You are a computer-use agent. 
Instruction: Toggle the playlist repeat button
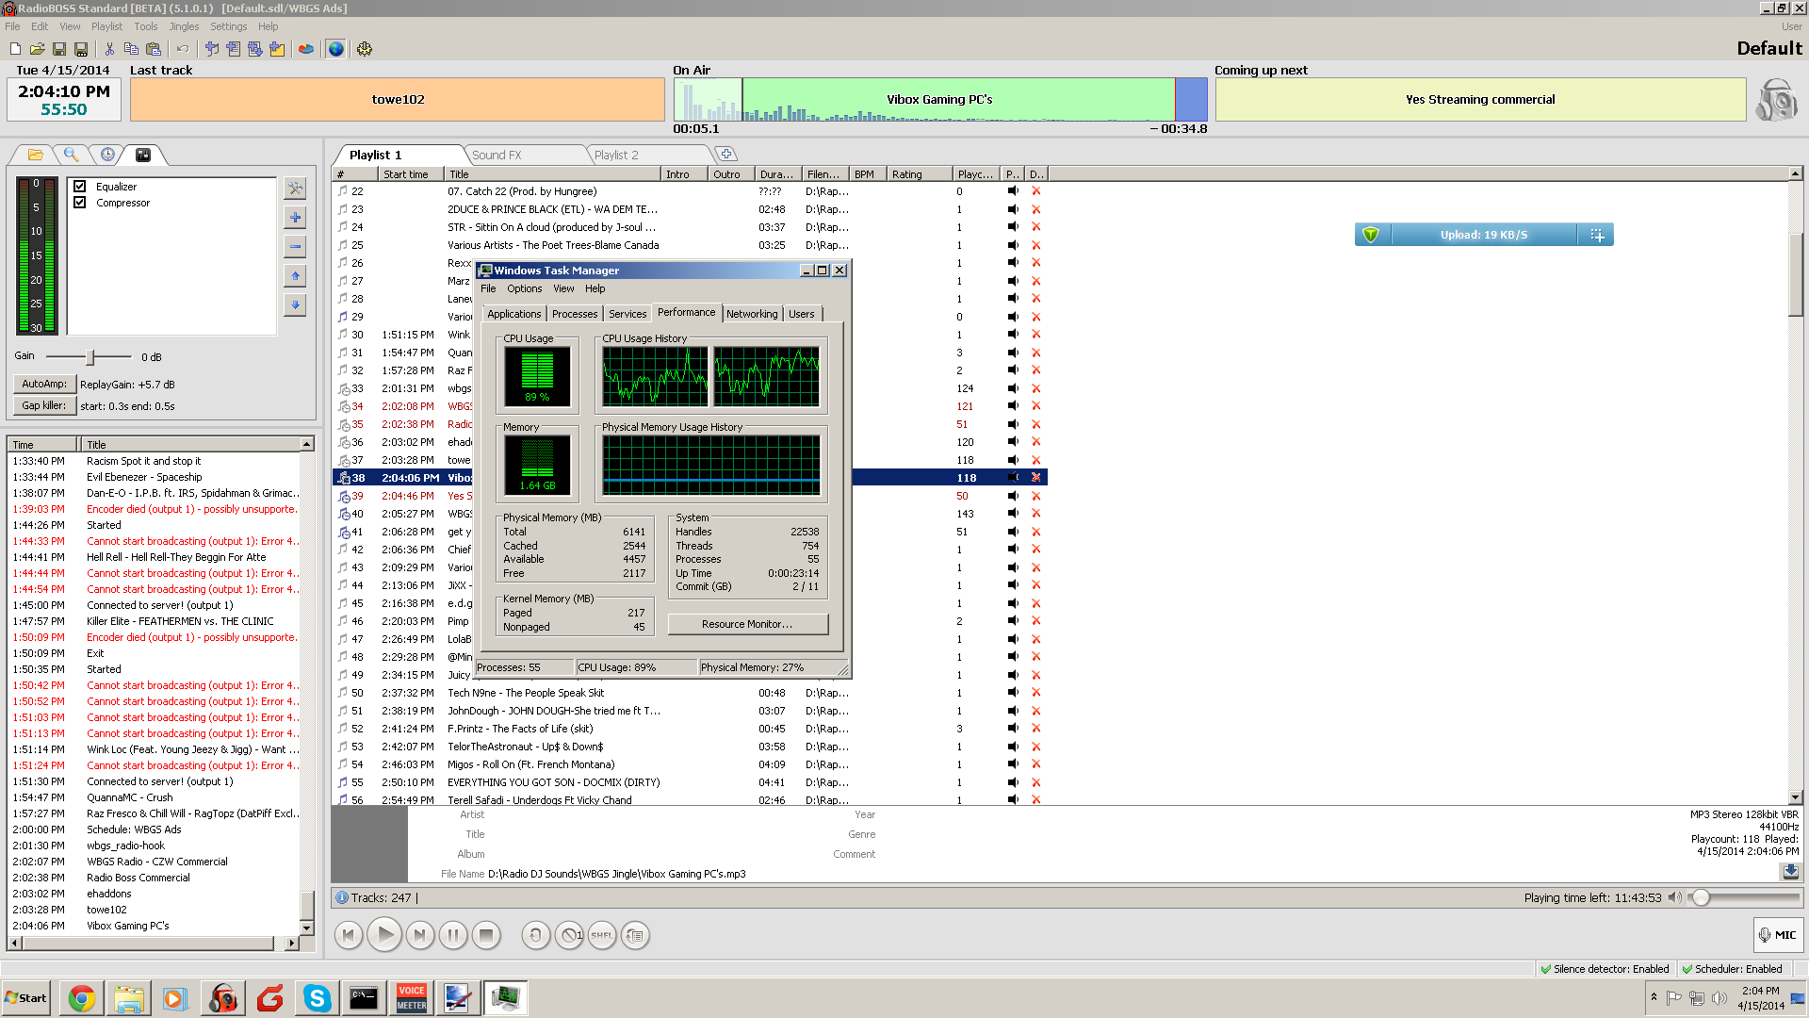[x=635, y=935]
